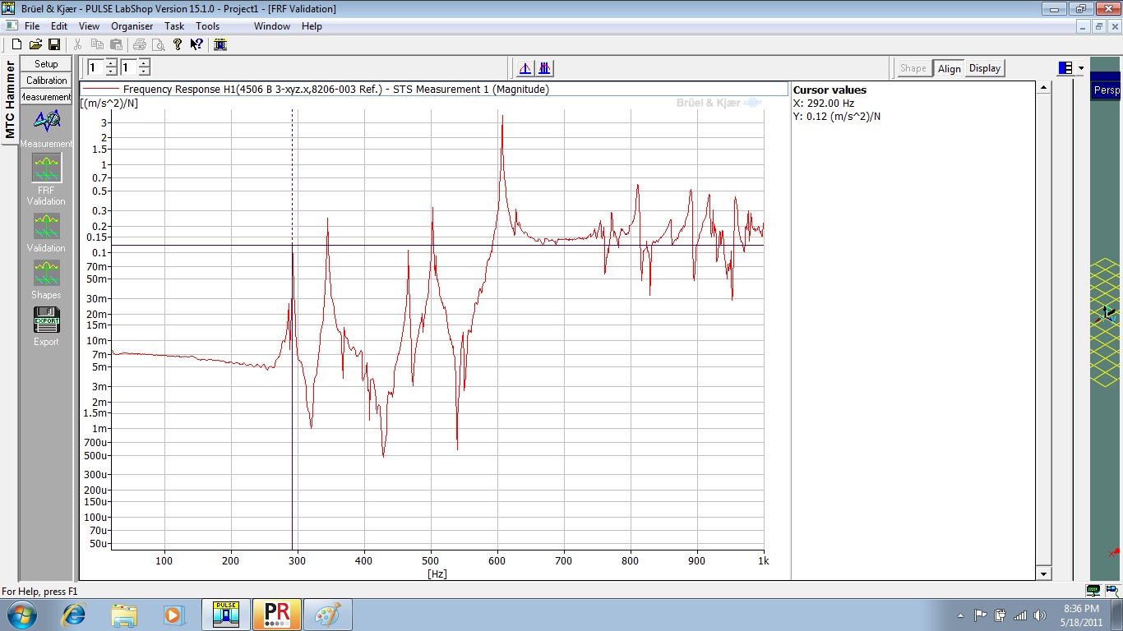Open the Export task icon

(46, 320)
